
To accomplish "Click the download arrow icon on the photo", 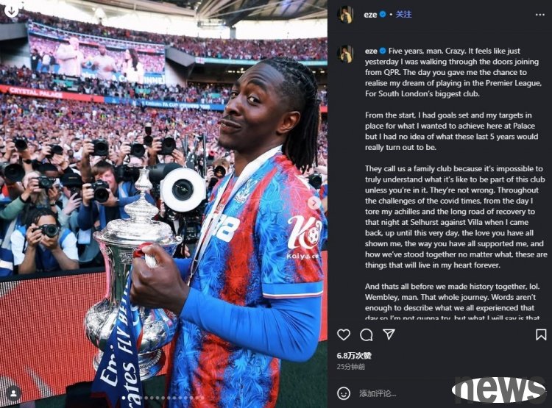I will coord(11,10).
